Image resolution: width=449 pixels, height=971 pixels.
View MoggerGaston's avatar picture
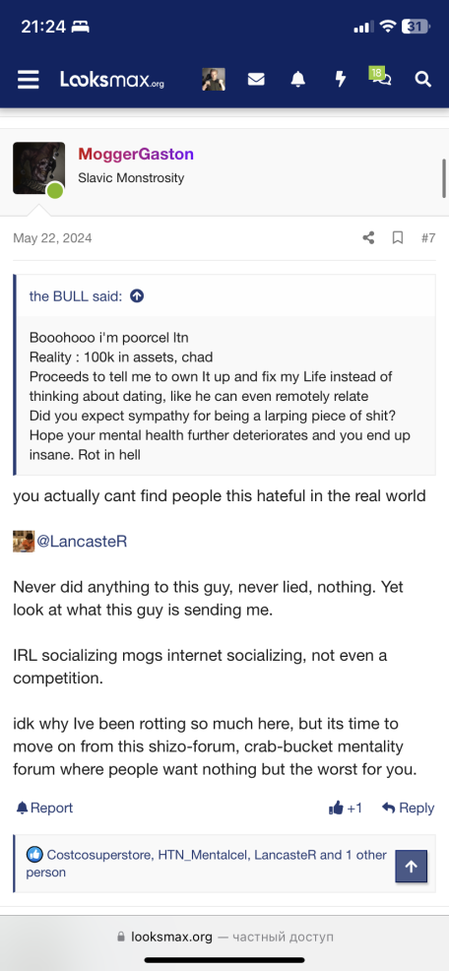(x=39, y=167)
